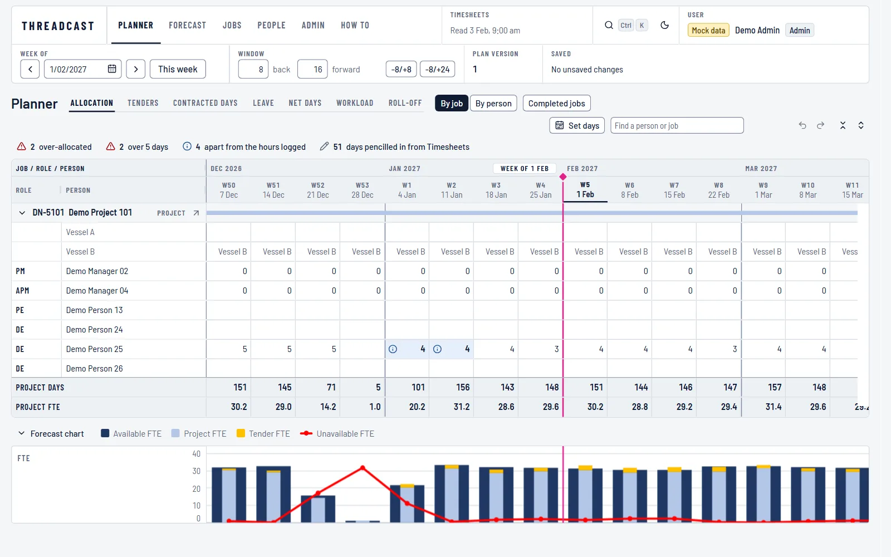Click the This week button
The image size is (891, 557).
[178, 69]
